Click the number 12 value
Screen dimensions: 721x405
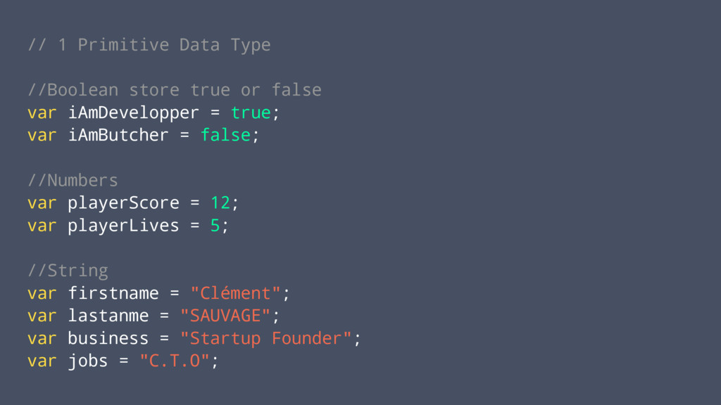(x=220, y=203)
